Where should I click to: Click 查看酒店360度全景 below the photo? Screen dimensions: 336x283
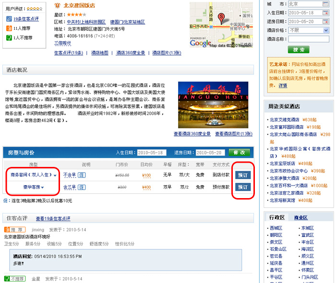192,134
